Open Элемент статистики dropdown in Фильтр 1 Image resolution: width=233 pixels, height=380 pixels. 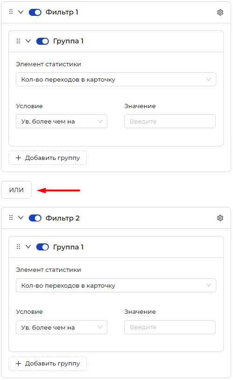[116, 79]
